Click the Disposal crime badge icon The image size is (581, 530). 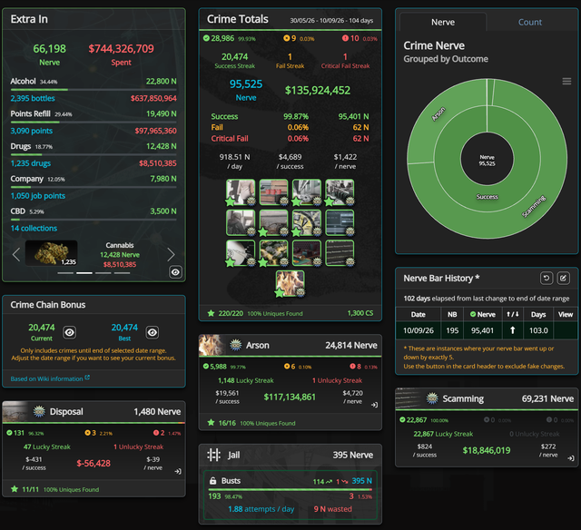[39, 411]
